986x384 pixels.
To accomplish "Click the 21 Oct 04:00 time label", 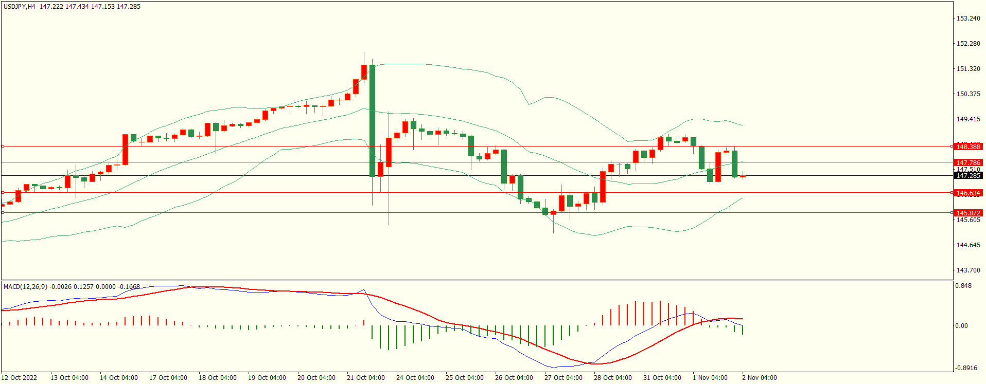I will [x=366, y=378].
